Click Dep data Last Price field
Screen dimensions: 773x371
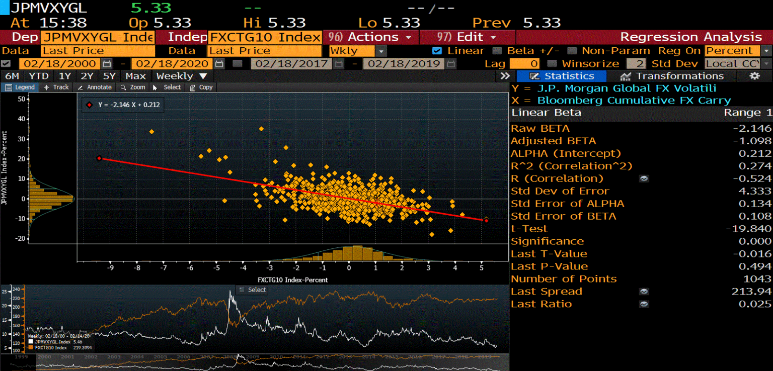(x=98, y=51)
